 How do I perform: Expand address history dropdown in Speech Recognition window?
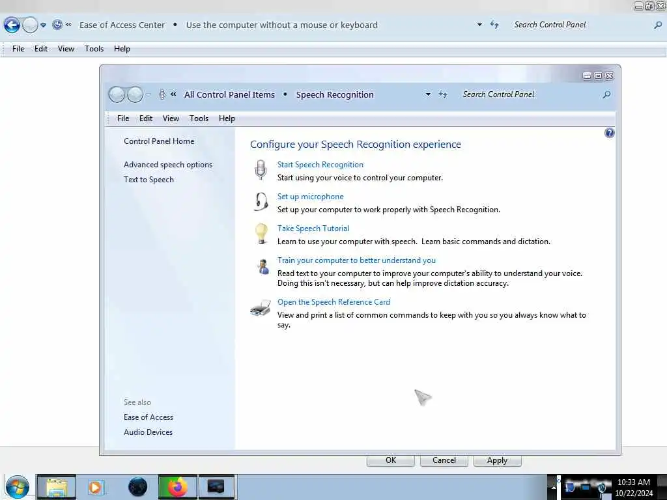pyautogui.click(x=428, y=94)
